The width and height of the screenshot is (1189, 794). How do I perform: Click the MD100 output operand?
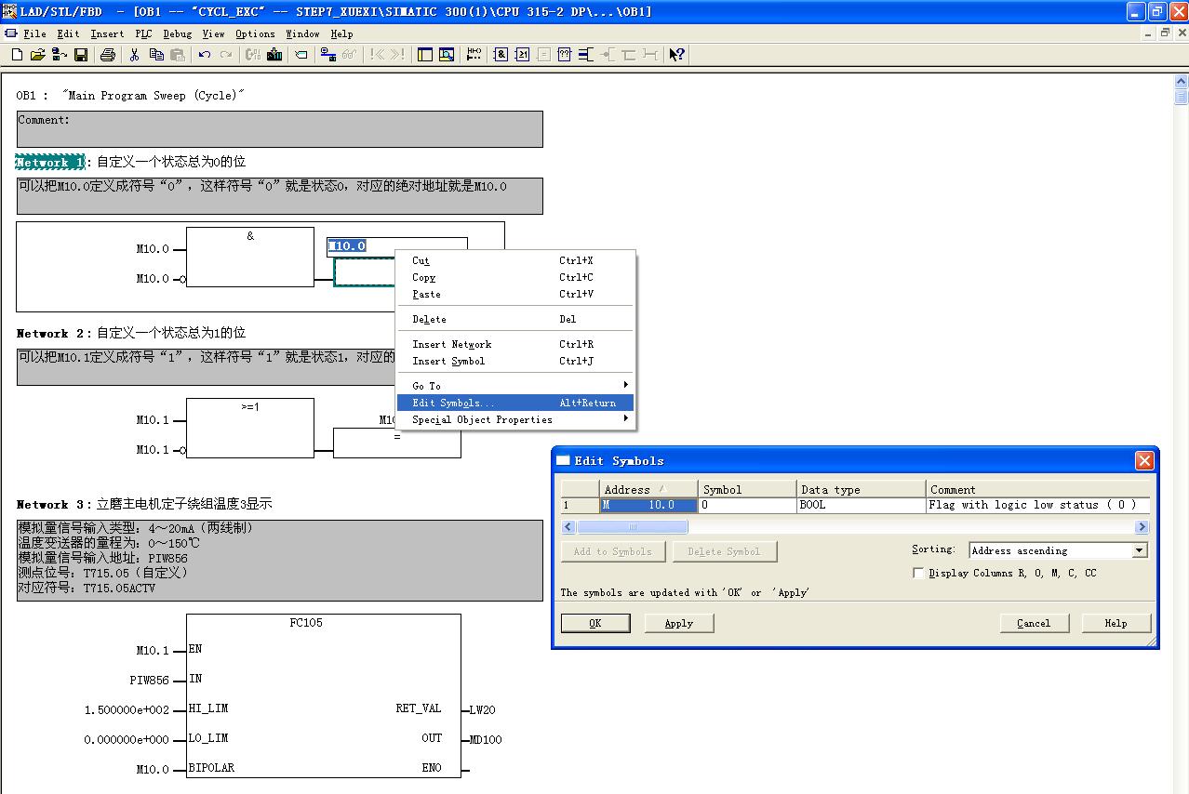486,740
